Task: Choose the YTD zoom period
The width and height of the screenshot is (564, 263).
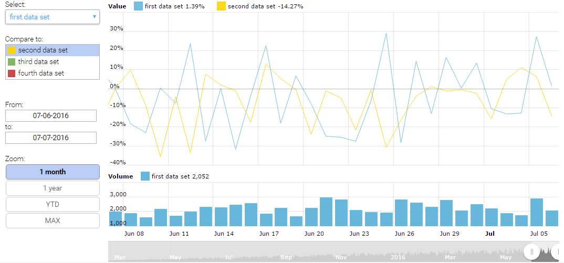Action: click(53, 205)
